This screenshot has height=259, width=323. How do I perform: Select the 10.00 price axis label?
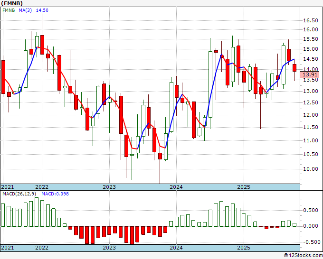[x=311, y=169]
